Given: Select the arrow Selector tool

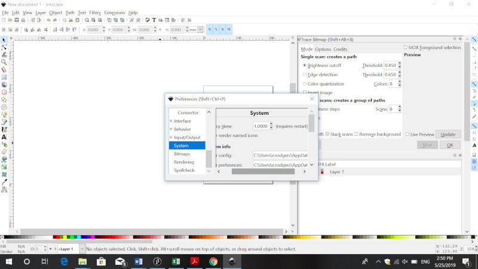Looking at the screenshot, I should click(4, 40).
